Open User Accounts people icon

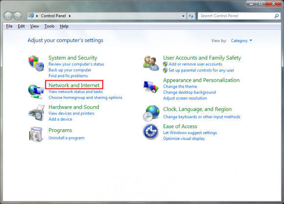(151, 64)
